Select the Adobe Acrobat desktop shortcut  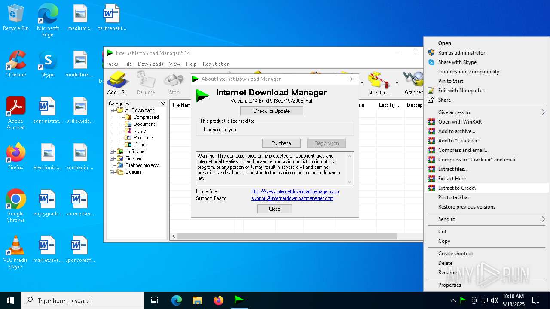(16, 113)
